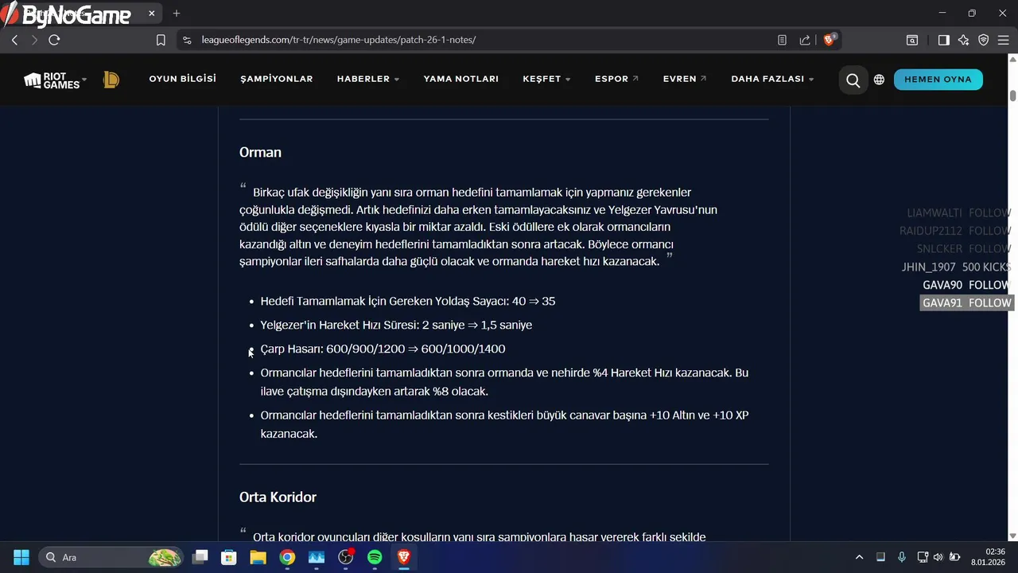Open Microsoft Store from taskbar
1018x573 pixels.
click(229, 557)
